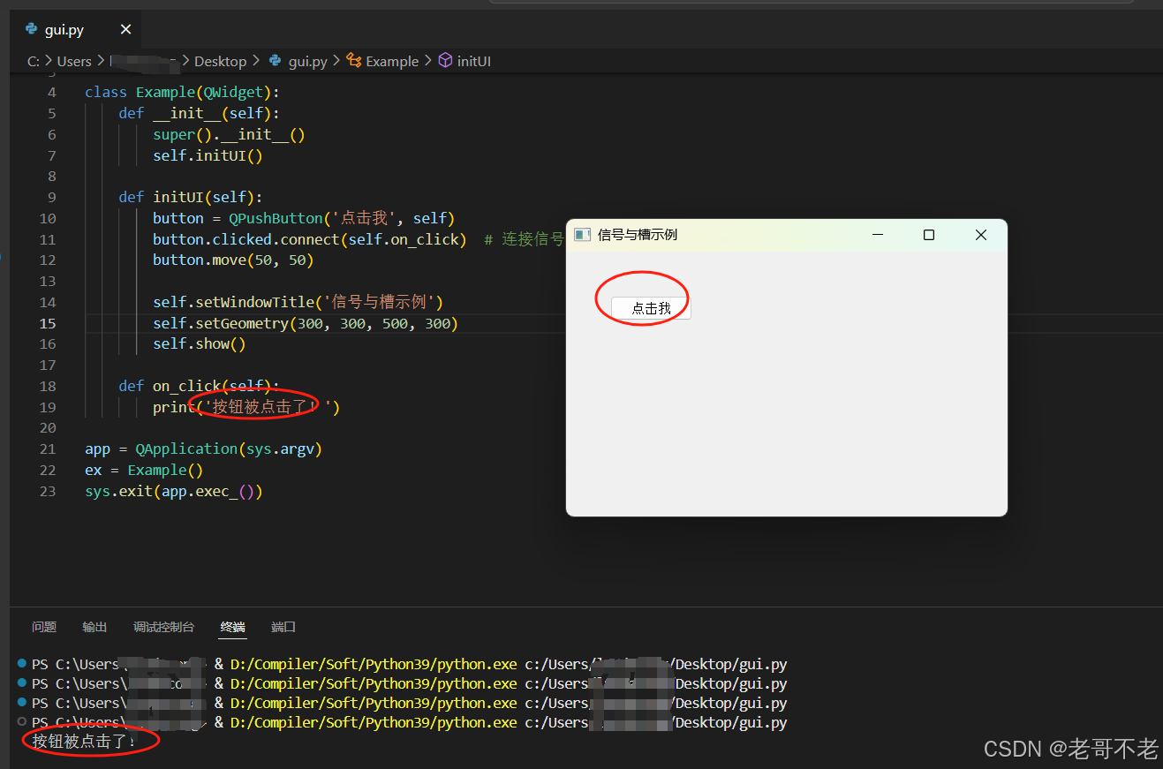Close the gui.py editor tab
This screenshot has width=1163, height=769.
(x=125, y=29)
